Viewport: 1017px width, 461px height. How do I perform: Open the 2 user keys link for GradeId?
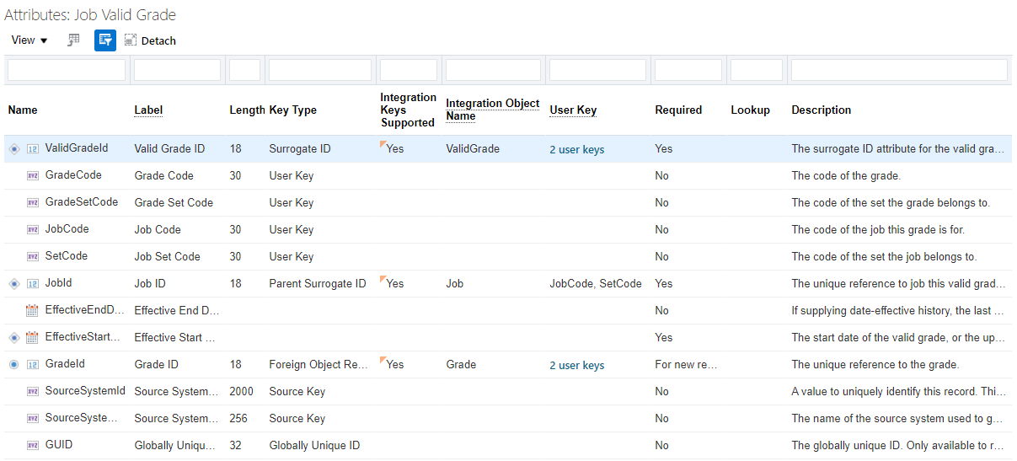point(576,365)
